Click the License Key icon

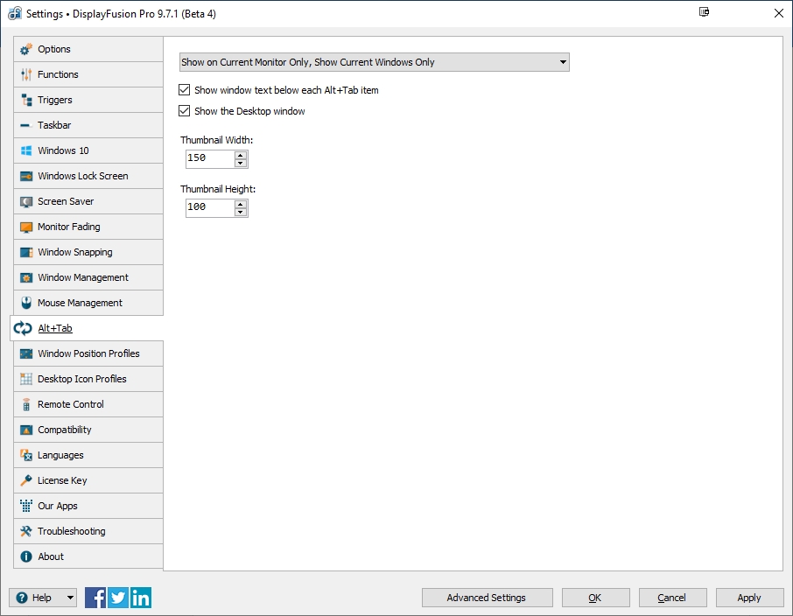pos(26,480)
